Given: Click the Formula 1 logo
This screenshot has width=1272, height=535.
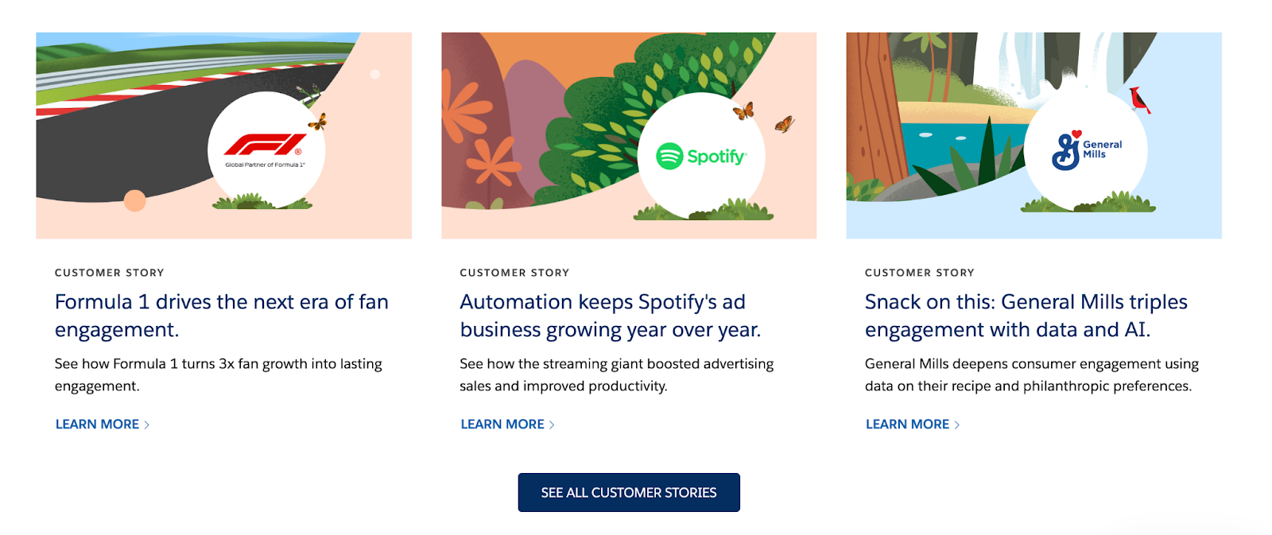Looking at the screenshot, I should pyautogui.click(x=266, y=146).
